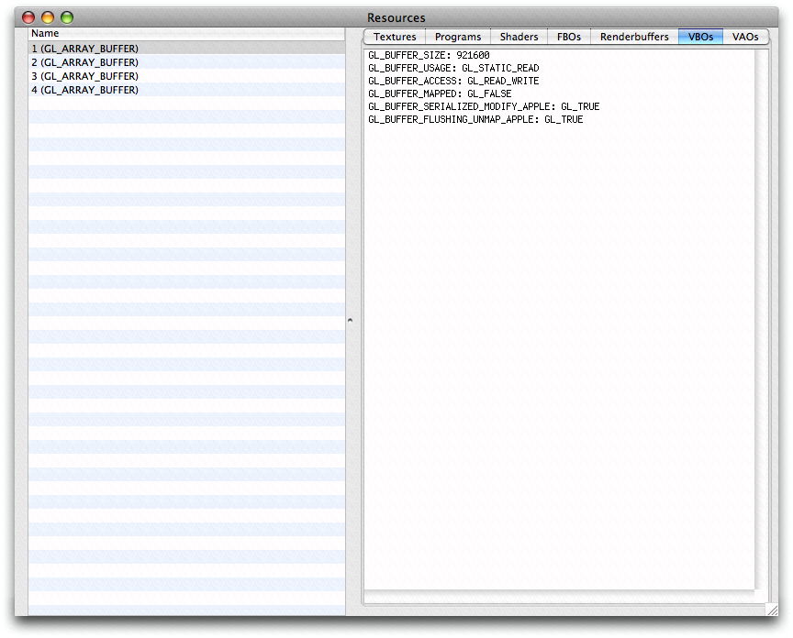Pick buffer 4 (GL_ARRAY_BUFFER) row

85,90
